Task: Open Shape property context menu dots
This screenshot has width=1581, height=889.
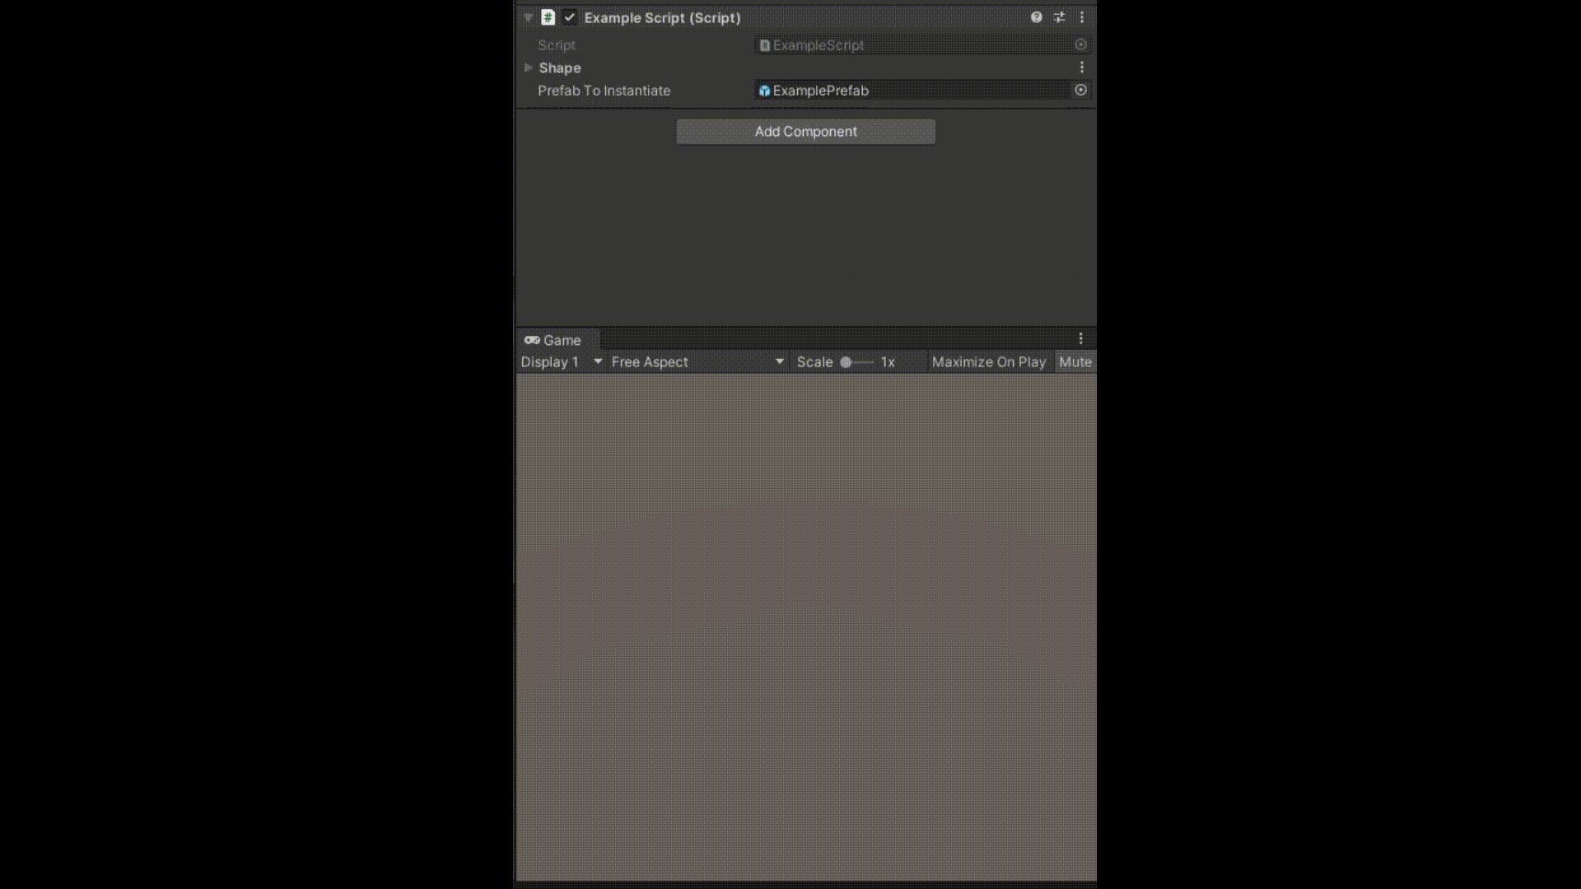Action: click(x=1082, y=67)
